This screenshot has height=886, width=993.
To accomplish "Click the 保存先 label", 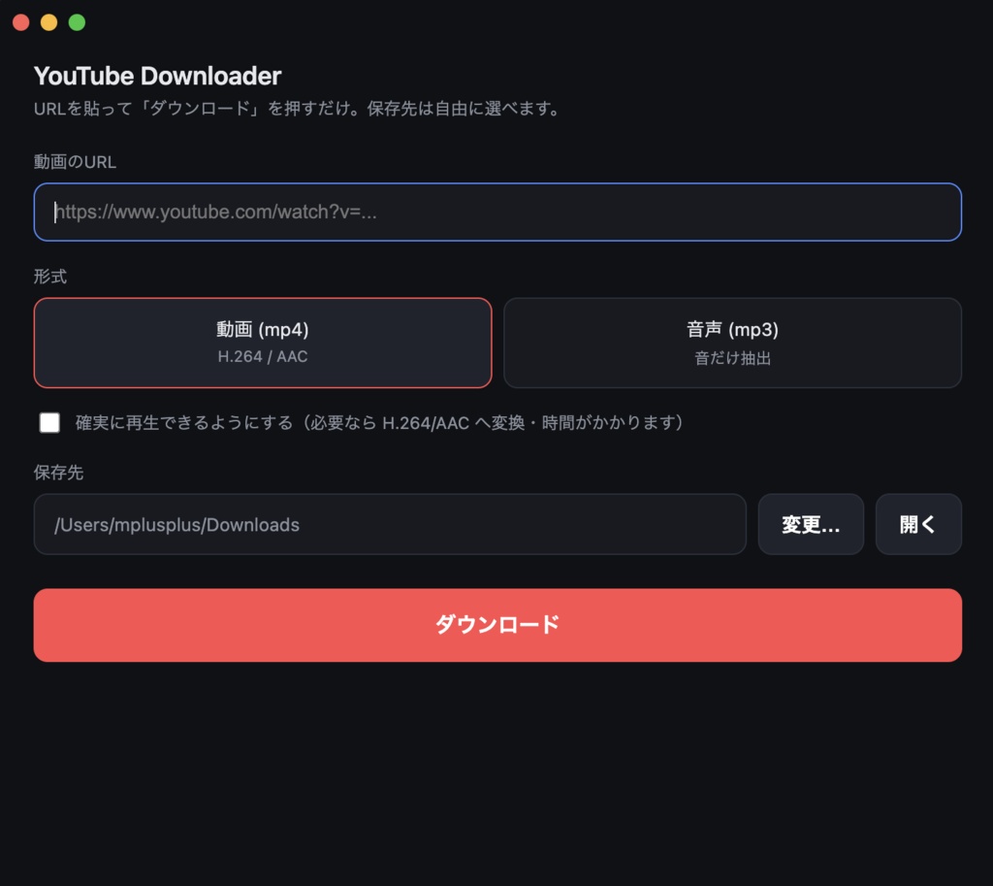I will 58,473.
